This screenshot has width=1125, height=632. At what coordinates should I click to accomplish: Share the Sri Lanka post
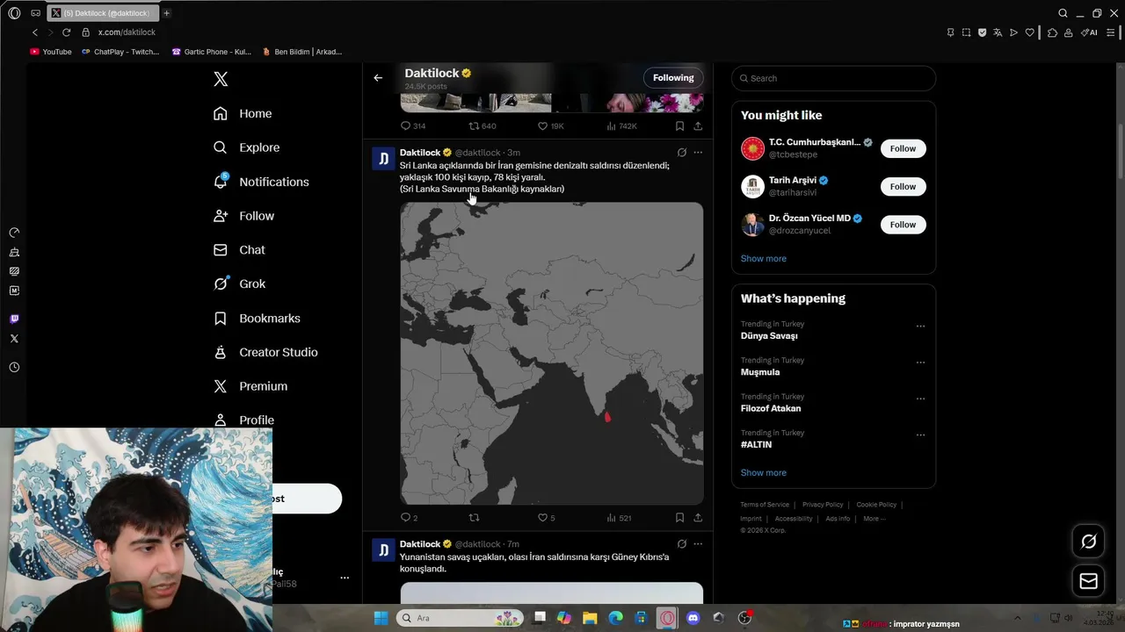[698, 518]
